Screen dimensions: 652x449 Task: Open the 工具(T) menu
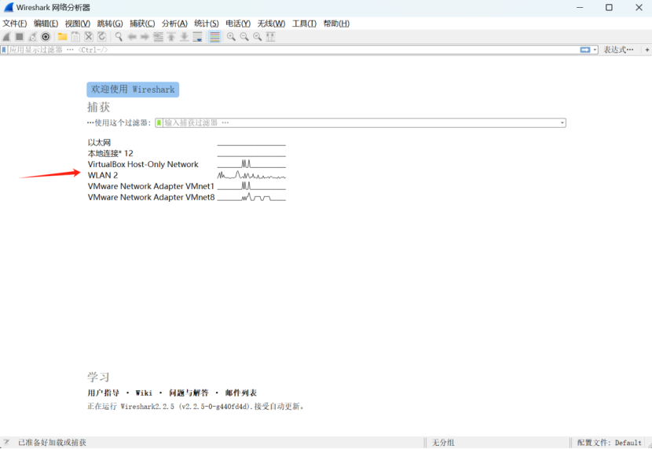pyautogui.click(x=304, y=24)
